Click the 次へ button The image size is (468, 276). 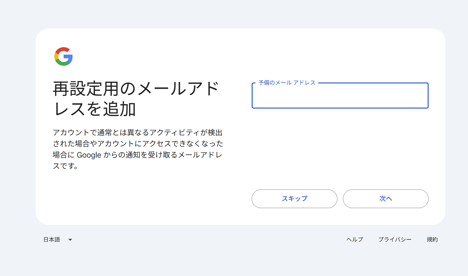pyautogui.click(x=386, y=199)
